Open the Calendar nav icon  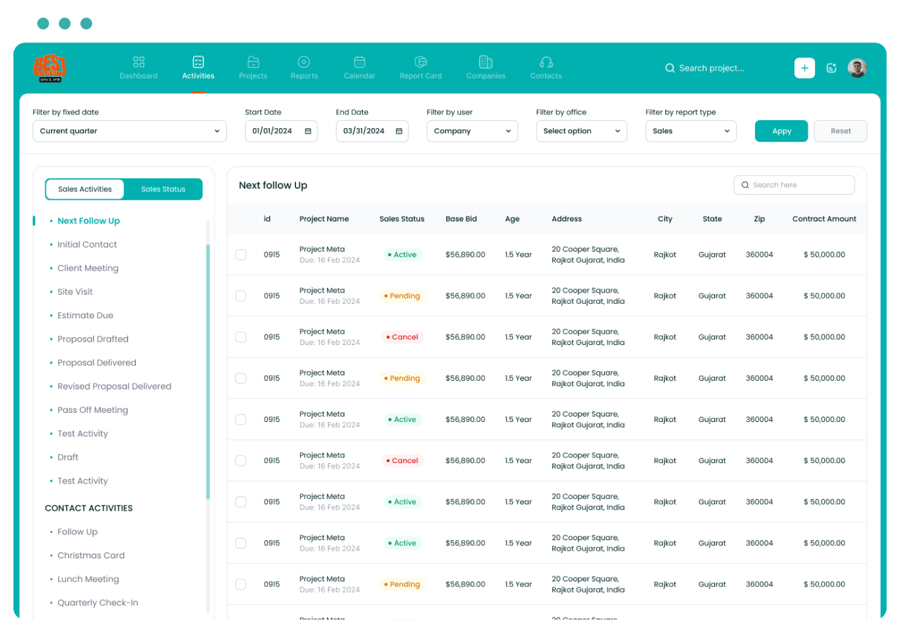pos(359,62)
